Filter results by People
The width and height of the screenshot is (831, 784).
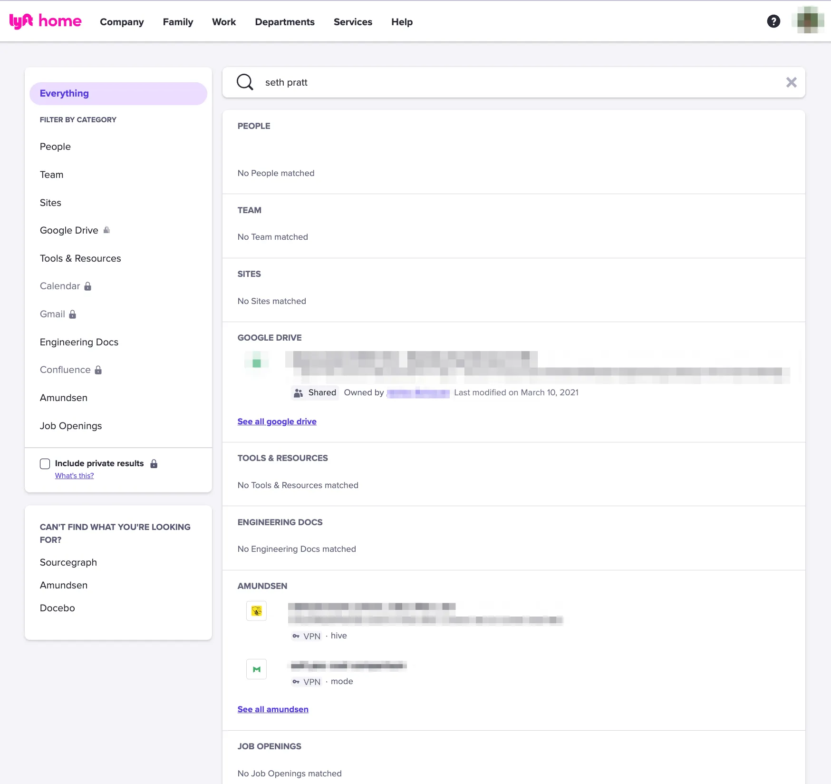(x=55, y=147)
